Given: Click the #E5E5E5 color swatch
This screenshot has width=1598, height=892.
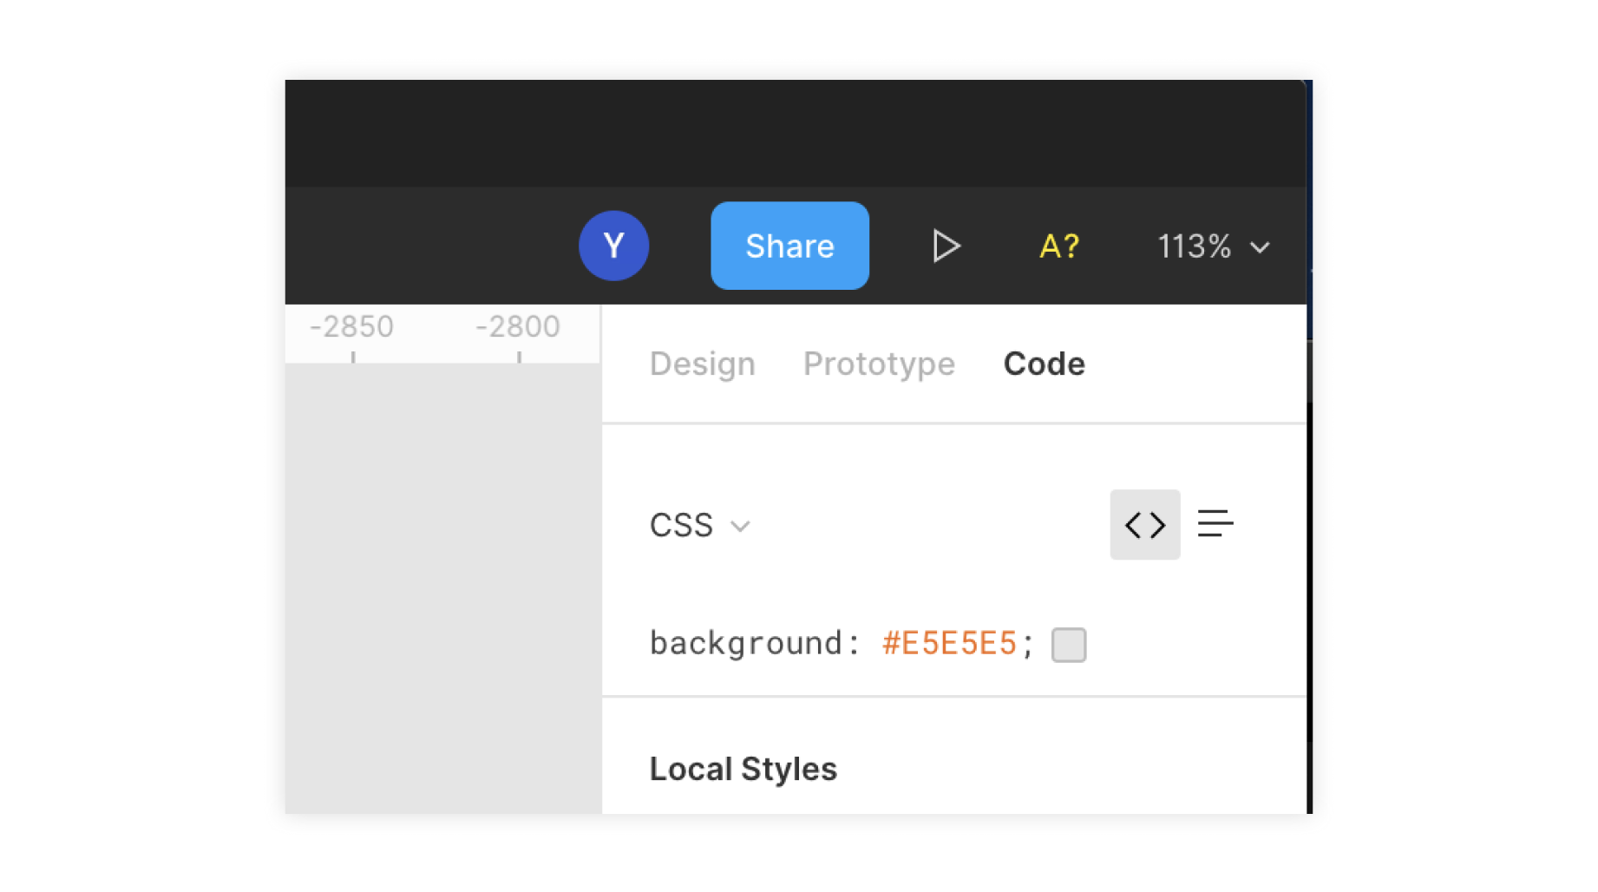Looking at the screenshot, I should pos(1069,645).
